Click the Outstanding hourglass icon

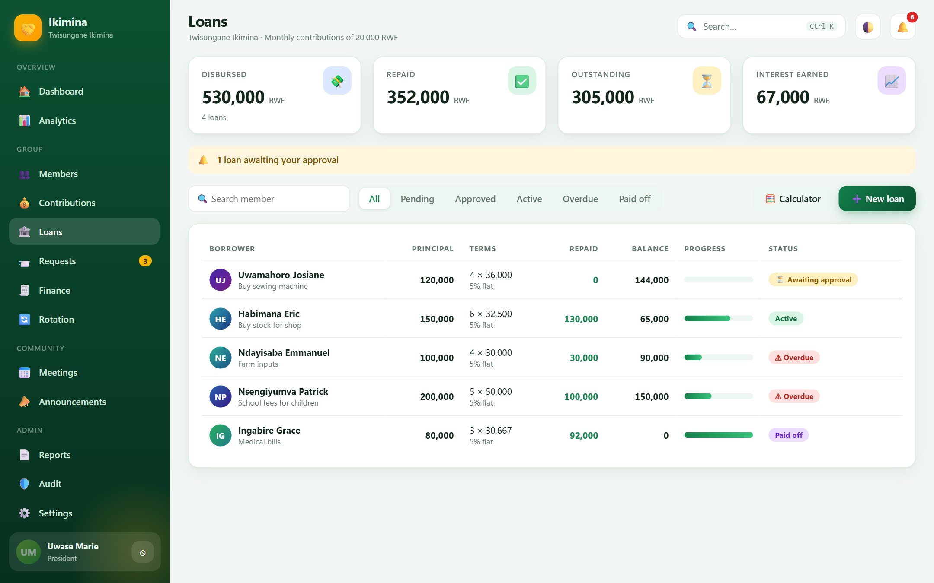707,80
